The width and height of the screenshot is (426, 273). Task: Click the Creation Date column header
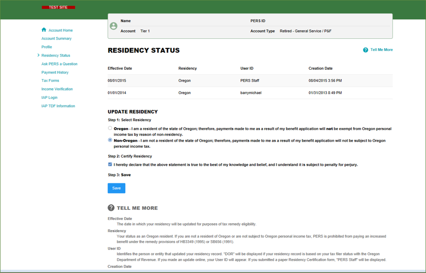[x=320, y=68]
